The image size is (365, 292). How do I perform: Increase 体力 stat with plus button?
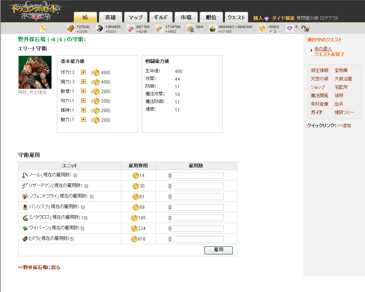pos(83,72)
